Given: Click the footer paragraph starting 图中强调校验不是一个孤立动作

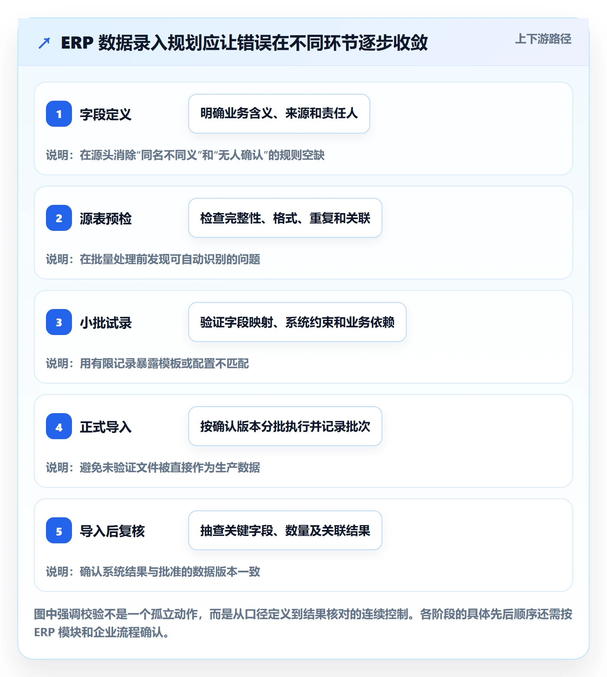Looking at the screenshot, I should 303,623.
